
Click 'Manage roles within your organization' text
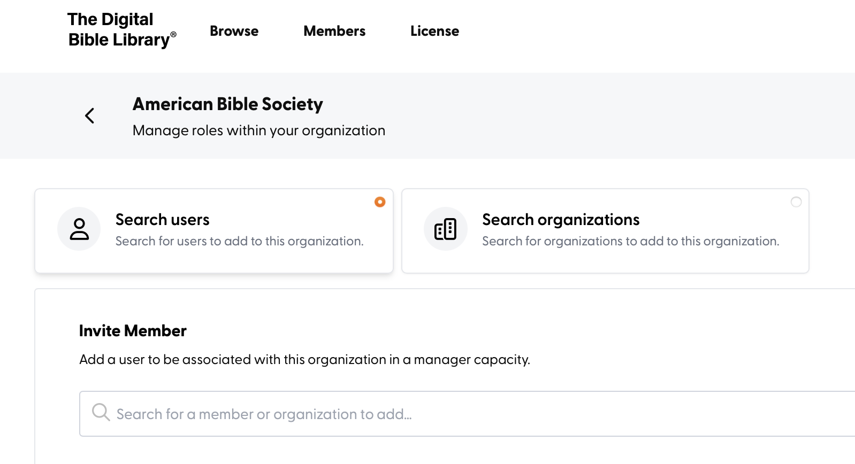click(x=259, y=130)
